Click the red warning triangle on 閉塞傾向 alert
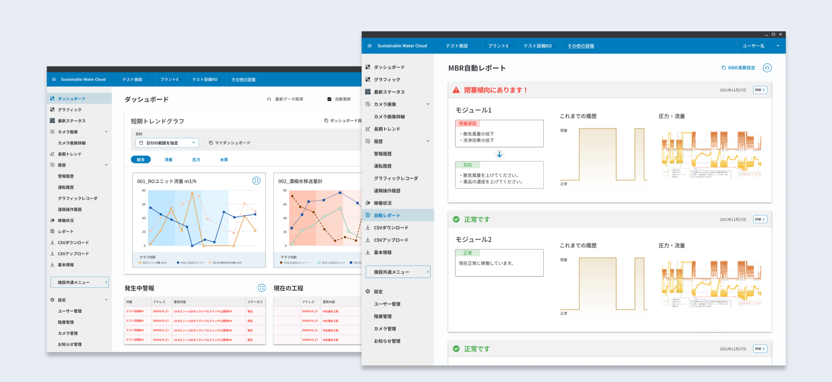 [456, 90]
